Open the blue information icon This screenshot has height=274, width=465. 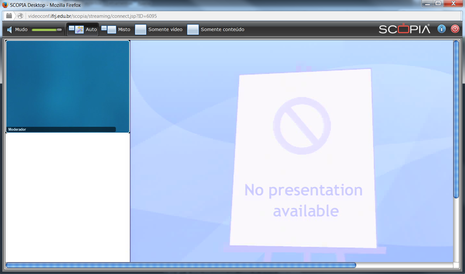(441, 29)
